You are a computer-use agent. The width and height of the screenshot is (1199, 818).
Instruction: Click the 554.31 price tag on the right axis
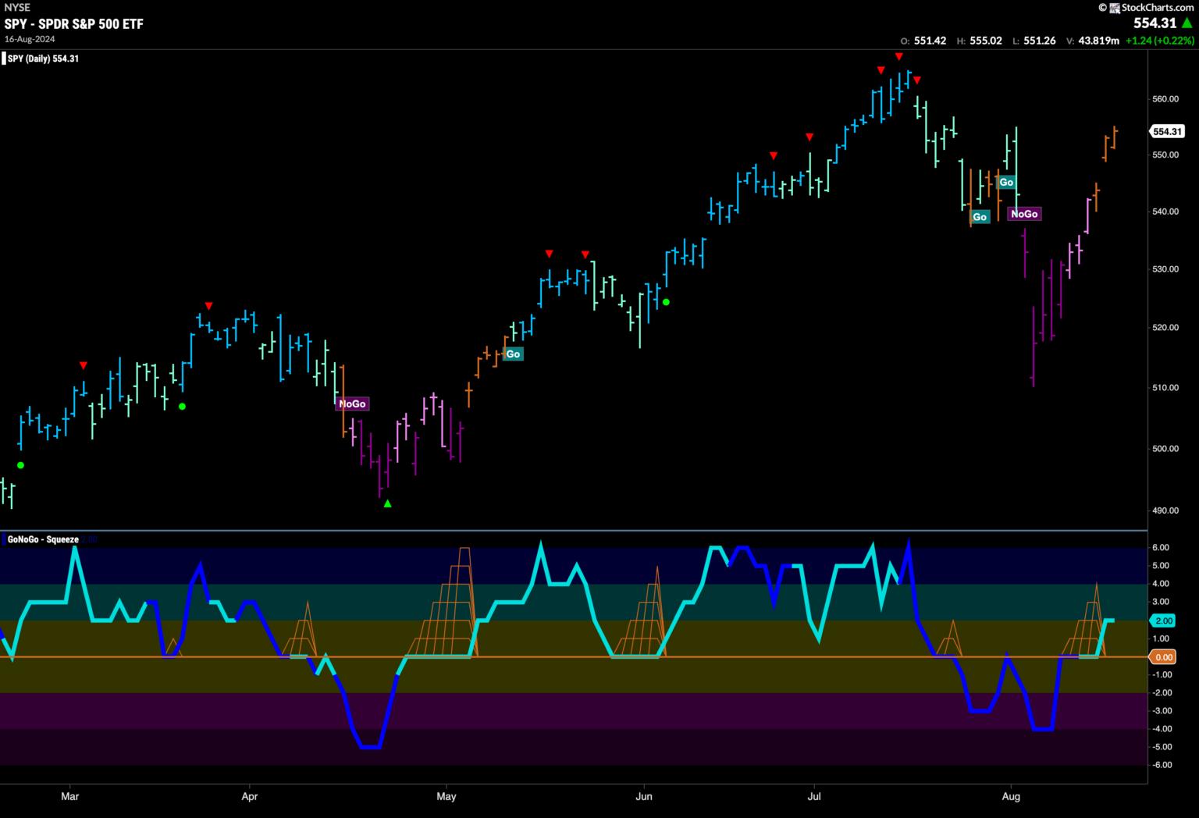(1168, 132)
